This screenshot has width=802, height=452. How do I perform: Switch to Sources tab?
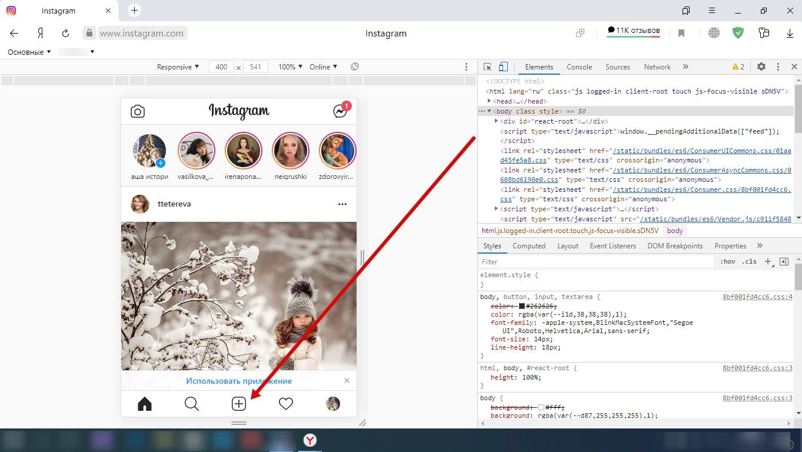(x=618, y=67)
